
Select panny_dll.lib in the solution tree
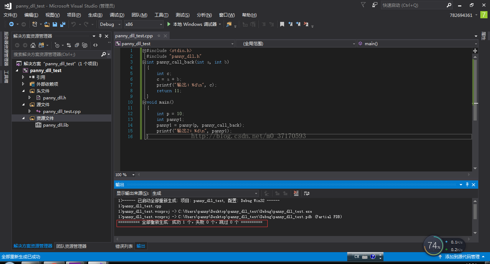(x=56, y=125)
